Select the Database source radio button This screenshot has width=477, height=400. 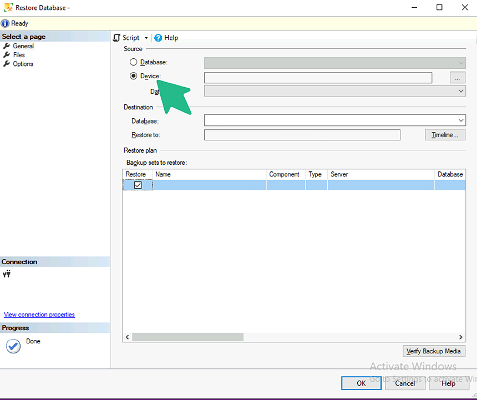(133, 62)
